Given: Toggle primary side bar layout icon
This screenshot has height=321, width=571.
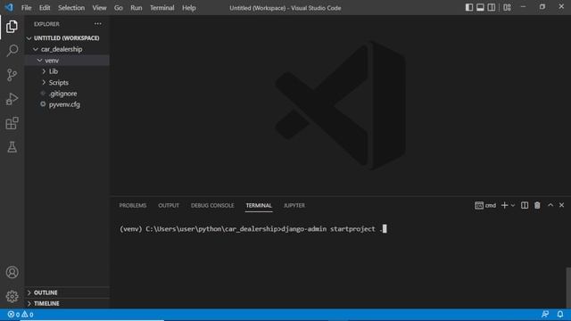Looking at the screenshot, I should [x=469, y=7].
